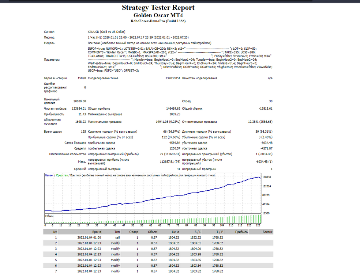Click the green Средства legend label
This screenshot has width=360, height=274.
coord(62,175)
